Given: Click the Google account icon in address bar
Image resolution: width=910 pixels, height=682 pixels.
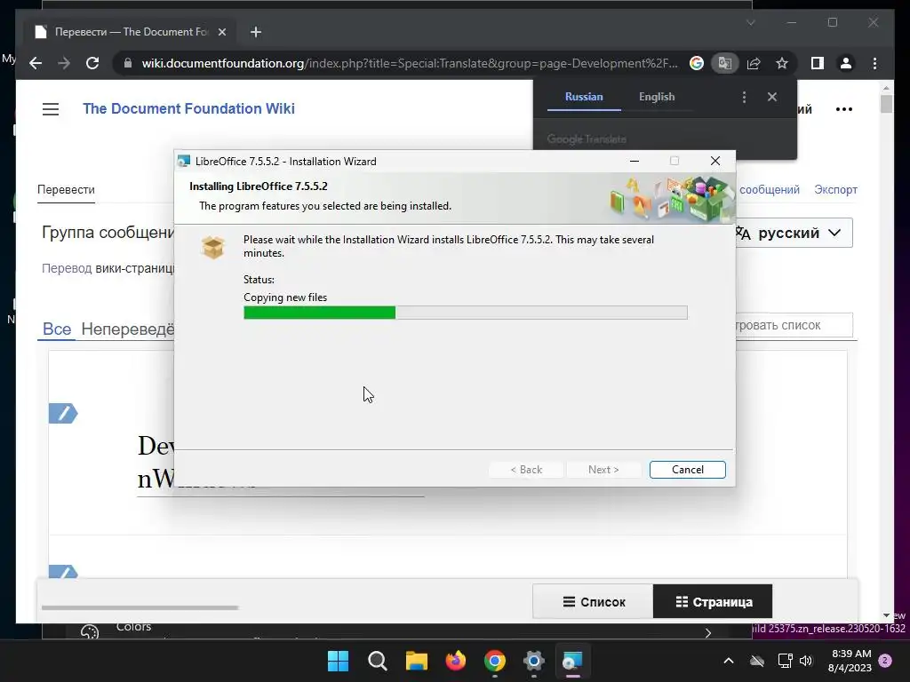Looking at the screenshot, I should [697, 63].
